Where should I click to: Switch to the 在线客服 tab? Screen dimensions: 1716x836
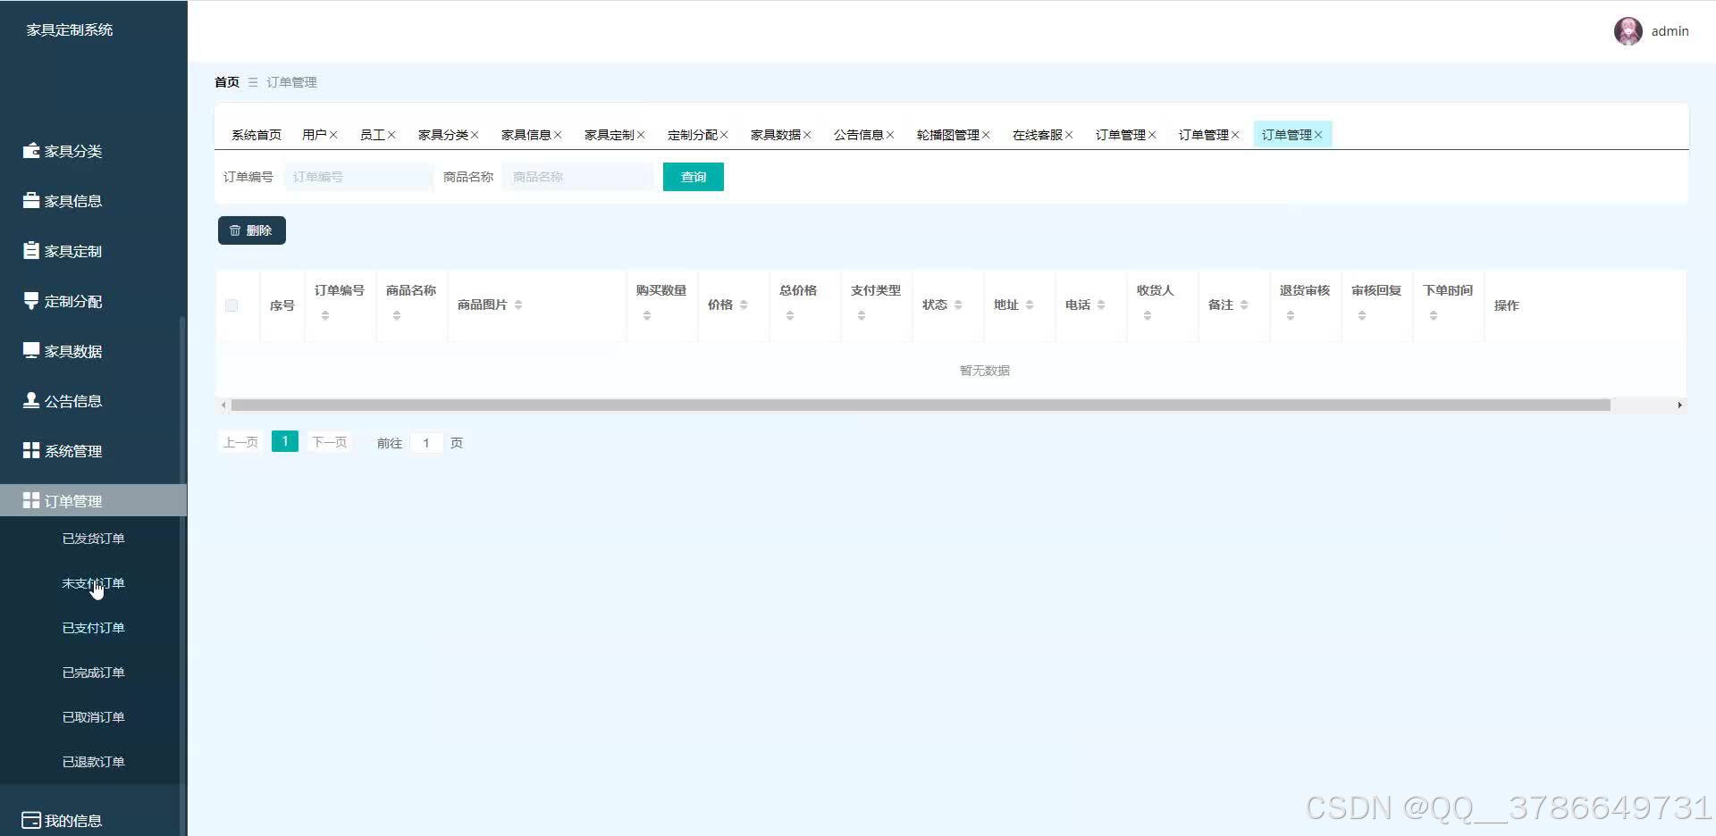point(1038,135)
